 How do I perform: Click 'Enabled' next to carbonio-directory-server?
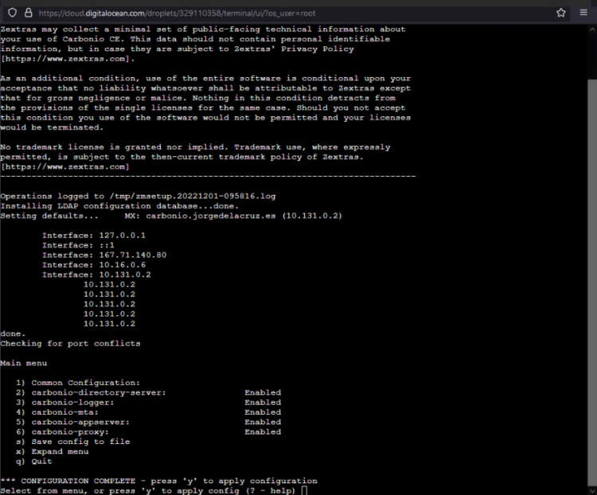tap(263, 392)
